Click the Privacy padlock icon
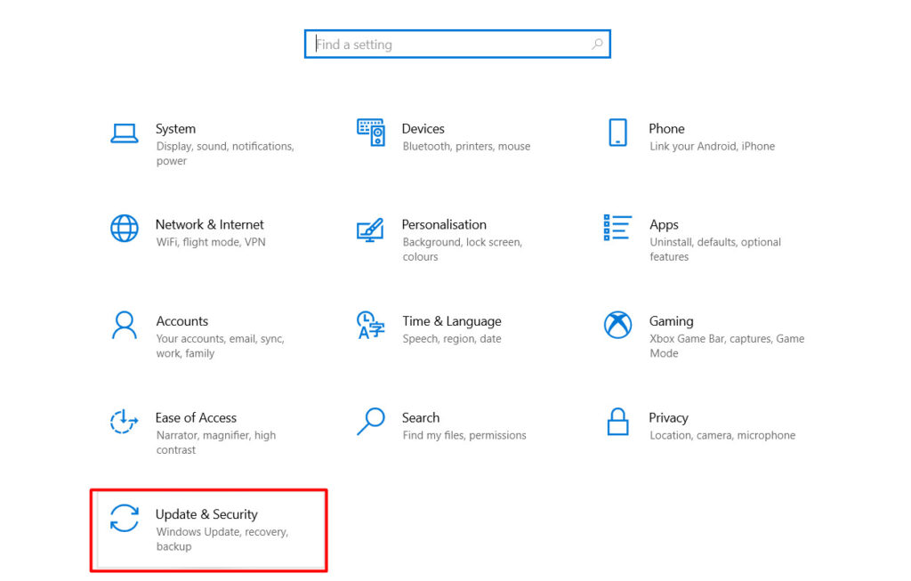The height and width of the screenshot is (581, 911). (x=617, y=421)
